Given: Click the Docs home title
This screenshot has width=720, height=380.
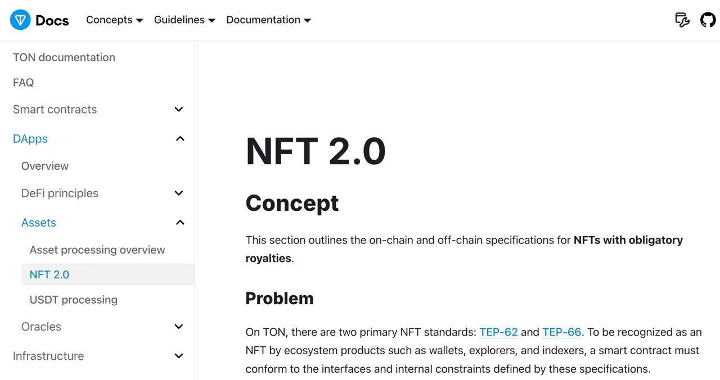Looking at the screenshot, I should pos(52,20).
